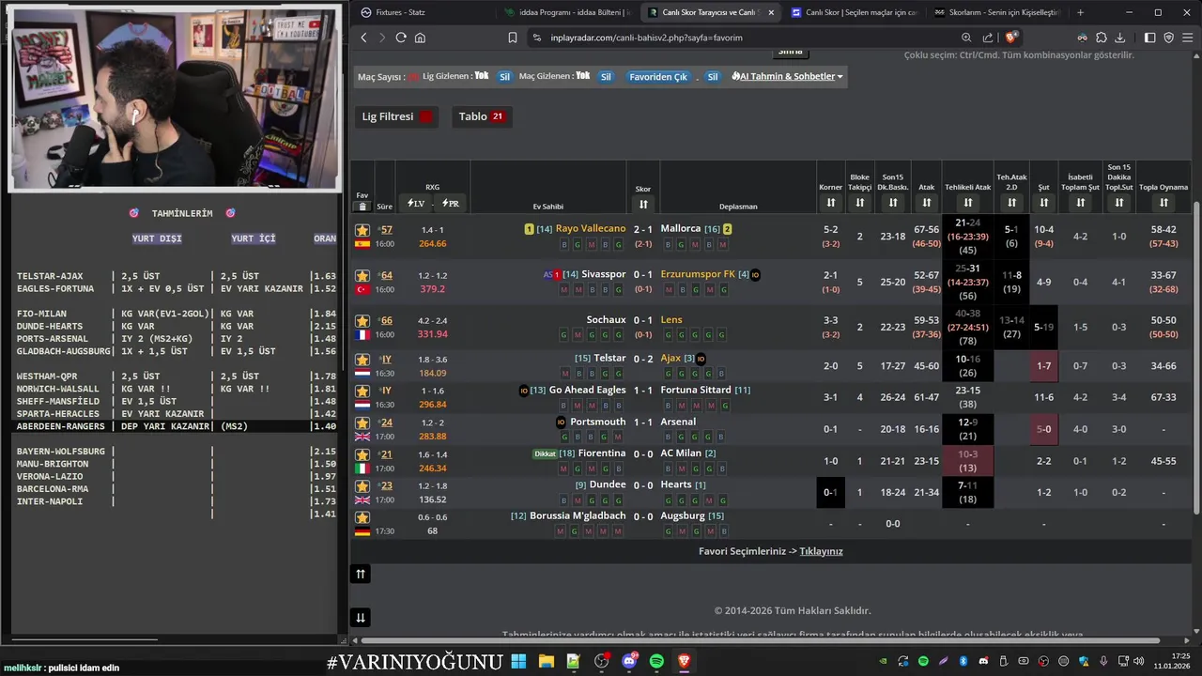Toggle favorite star for Borussia M'gladbach match
This screenshot has width=1202, height=676.
(x=362, y=517)
